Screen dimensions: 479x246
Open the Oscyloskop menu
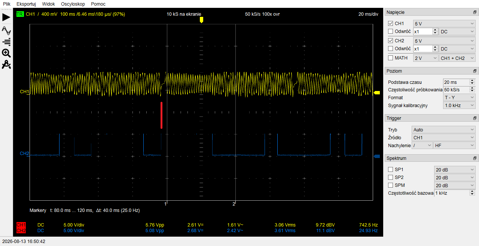pyautogui.click(x=73, y=4)
